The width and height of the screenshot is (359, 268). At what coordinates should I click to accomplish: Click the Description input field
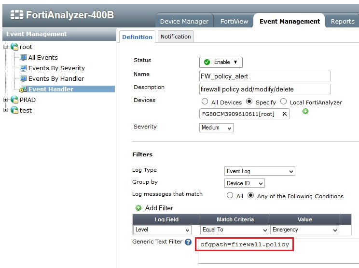[265, 89]
